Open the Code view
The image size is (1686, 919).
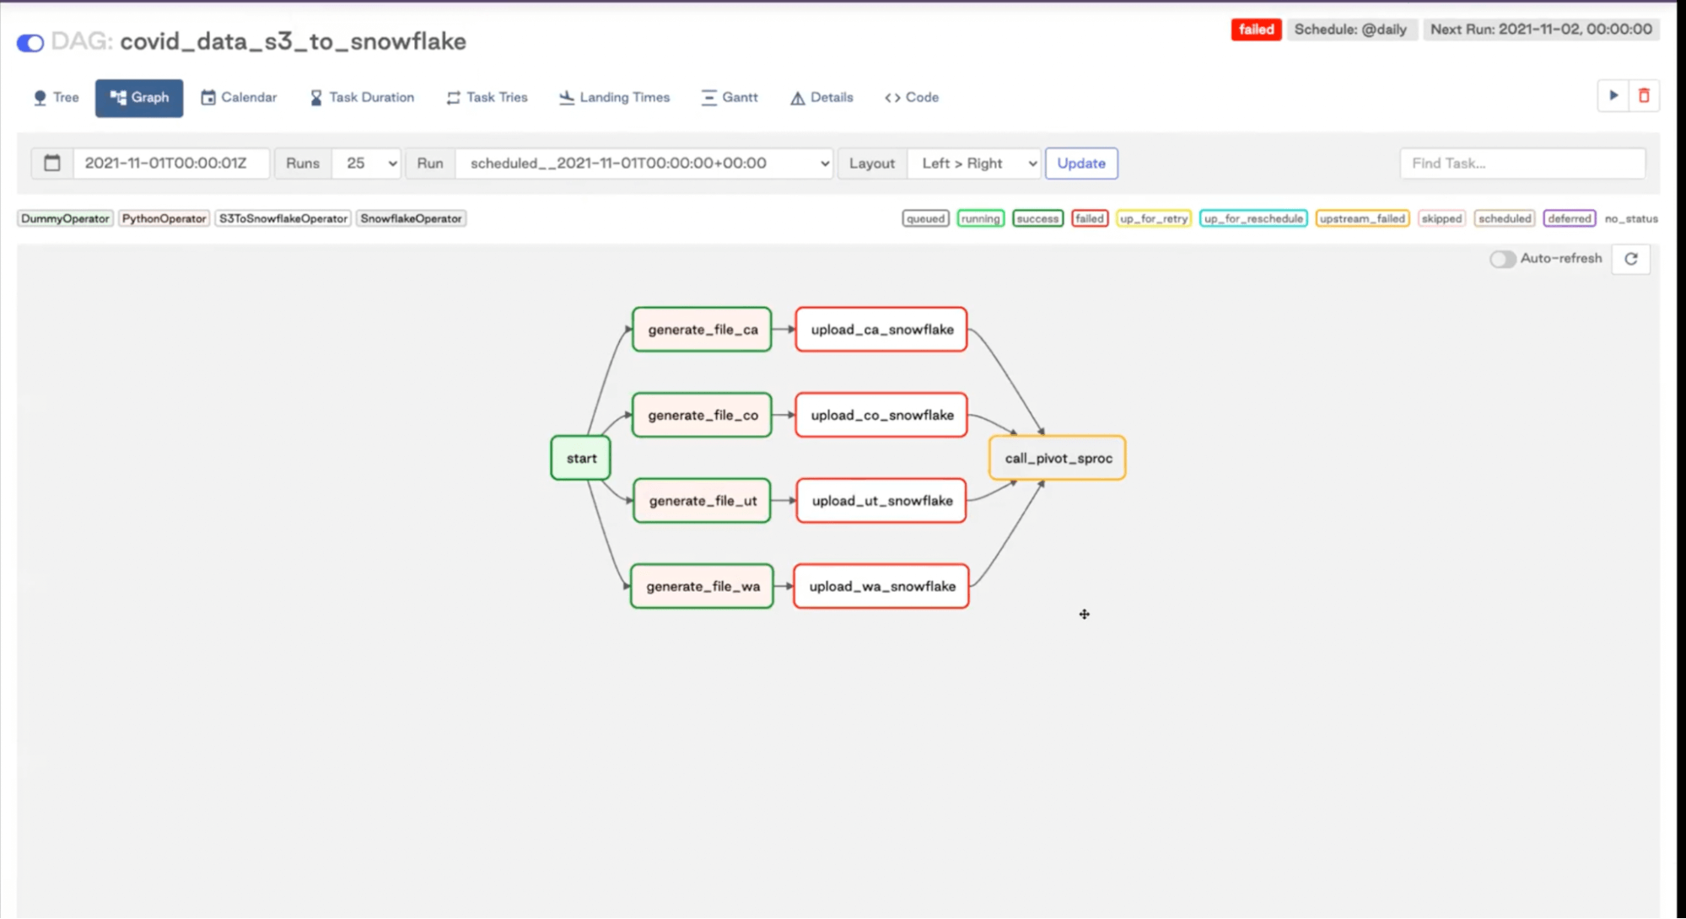pos(912,98)
